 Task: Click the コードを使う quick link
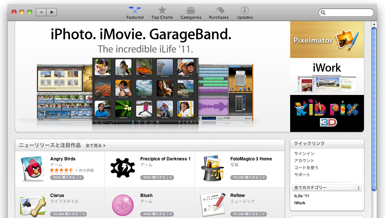pos(306,168)
